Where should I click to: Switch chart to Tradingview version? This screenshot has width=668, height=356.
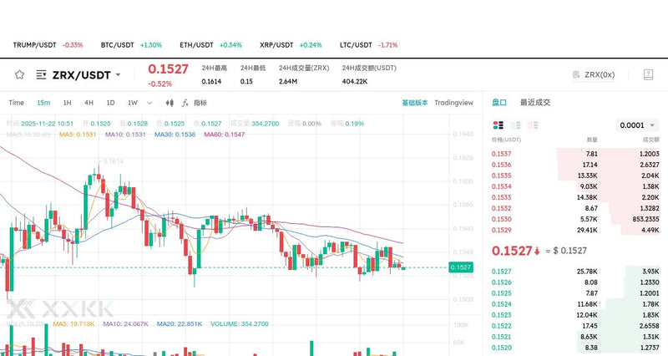[x=453, y=103]
